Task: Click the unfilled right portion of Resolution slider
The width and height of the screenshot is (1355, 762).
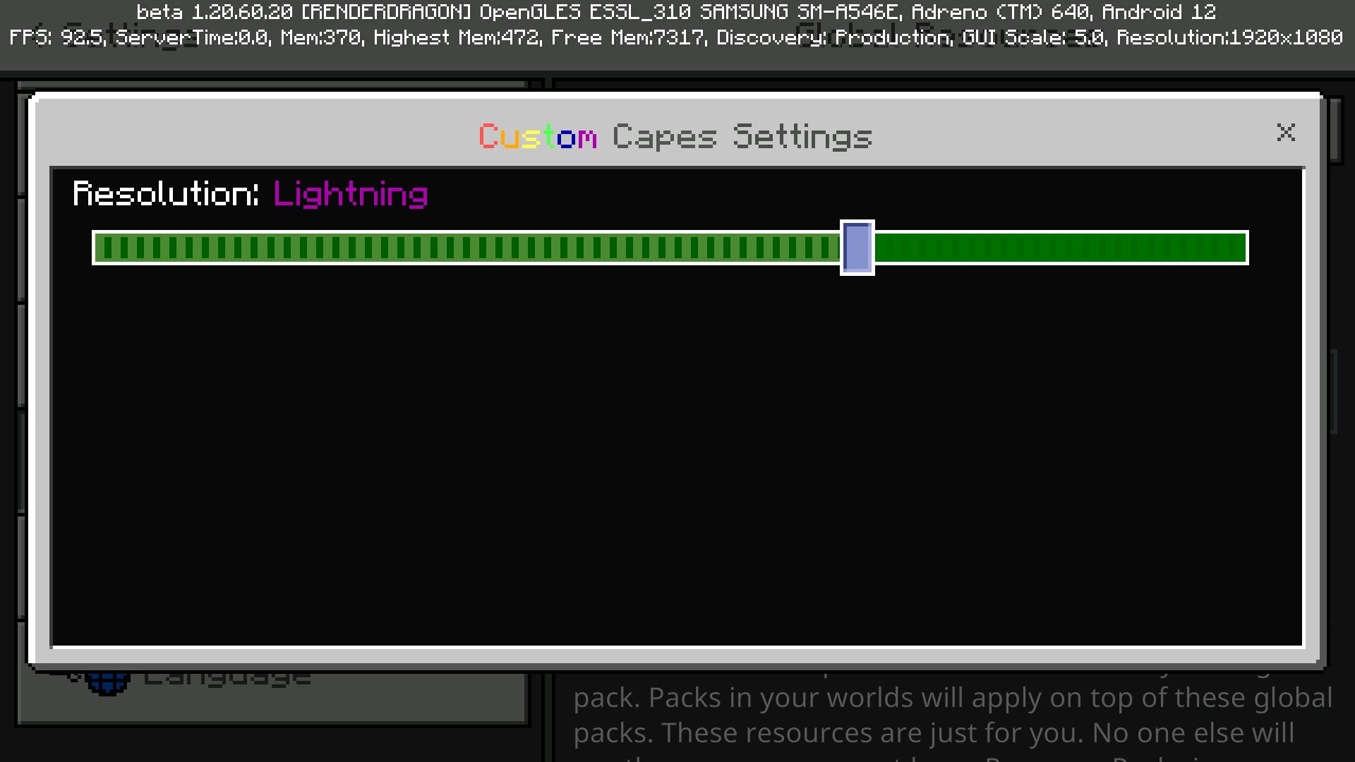Action: click(x=1061, y=248)
